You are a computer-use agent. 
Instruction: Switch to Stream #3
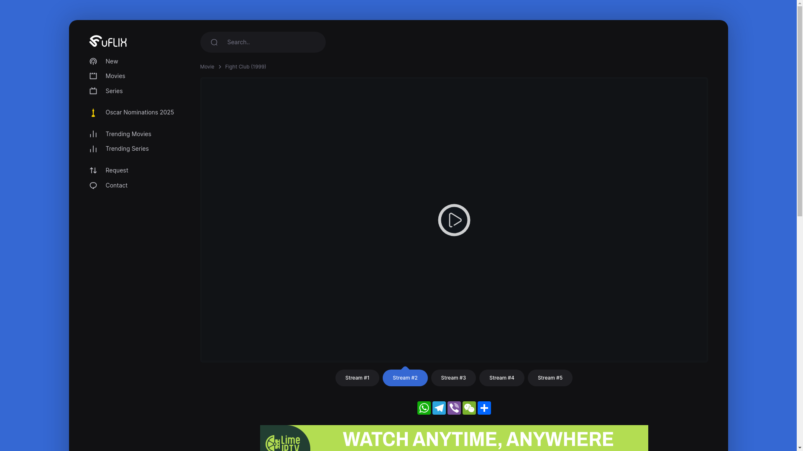pyautogui.click(x=453, y=378)
